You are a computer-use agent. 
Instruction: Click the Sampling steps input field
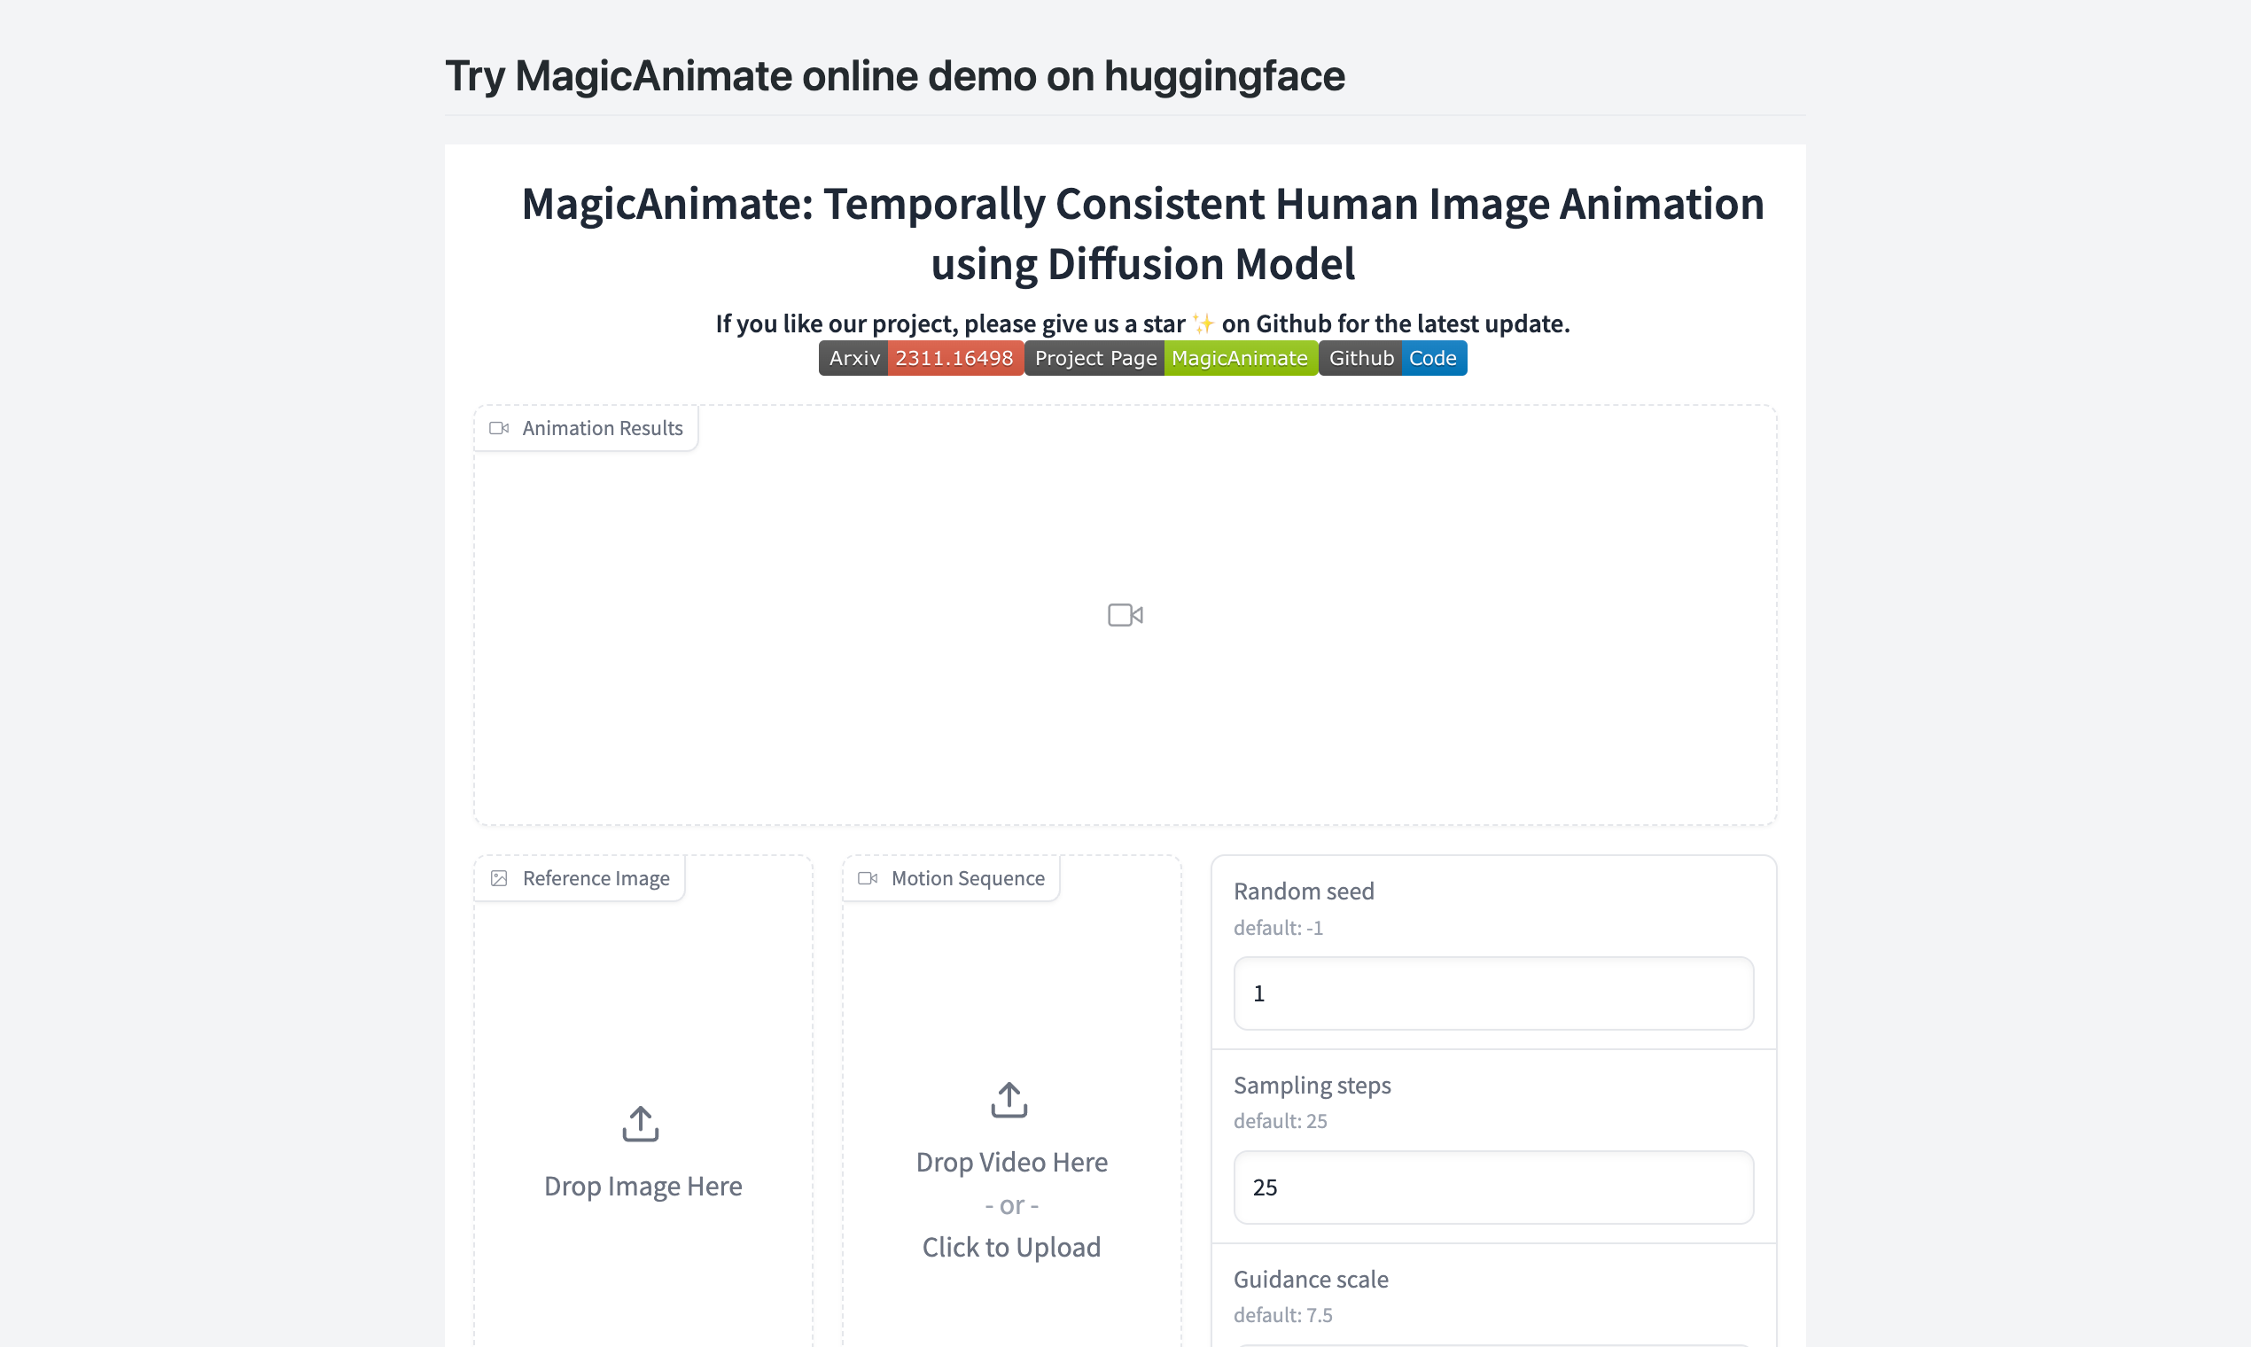click(1493, 1187)
